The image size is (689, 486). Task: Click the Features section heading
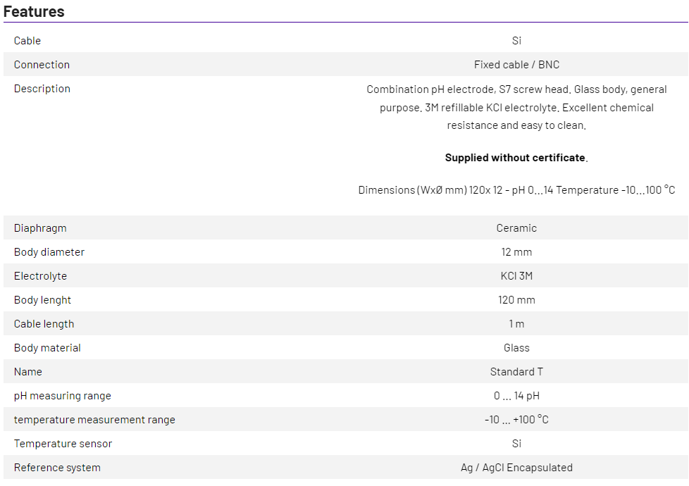[x=34, y=11]
